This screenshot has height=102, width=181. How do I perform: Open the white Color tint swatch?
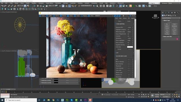[x=130, y=47]
